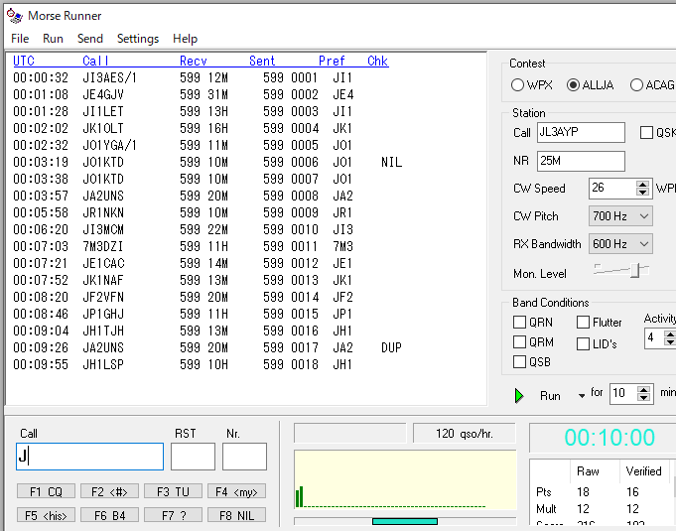Open the Settings menu
Viewport: 676px width, 531px height.
tap(138, 39)
